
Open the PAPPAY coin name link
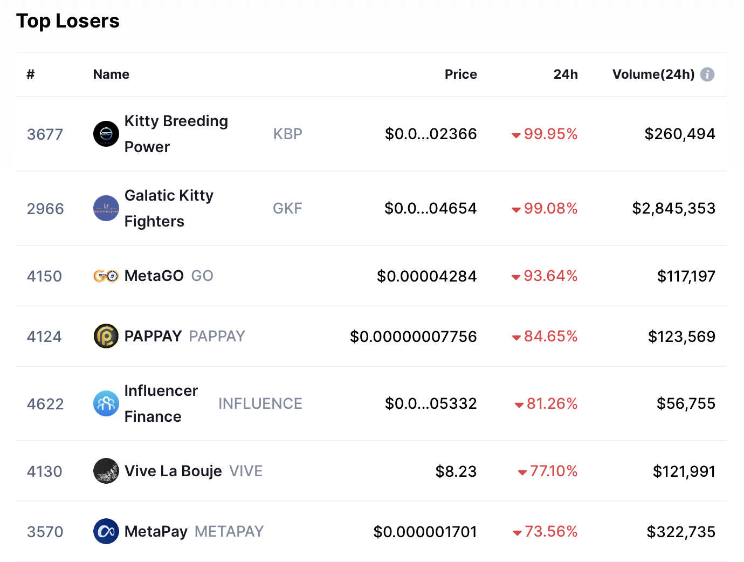[x=153, y=337]
